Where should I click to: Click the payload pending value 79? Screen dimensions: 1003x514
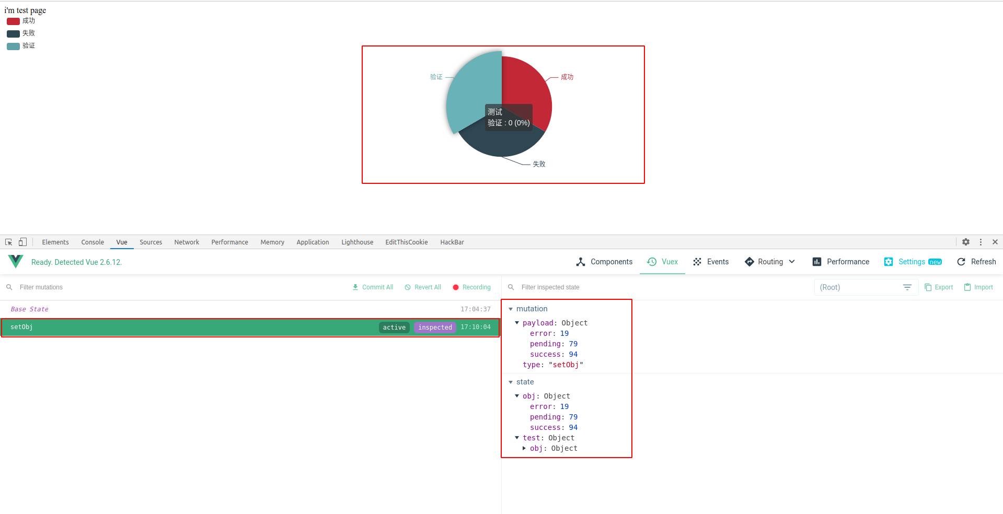(573, 344)
